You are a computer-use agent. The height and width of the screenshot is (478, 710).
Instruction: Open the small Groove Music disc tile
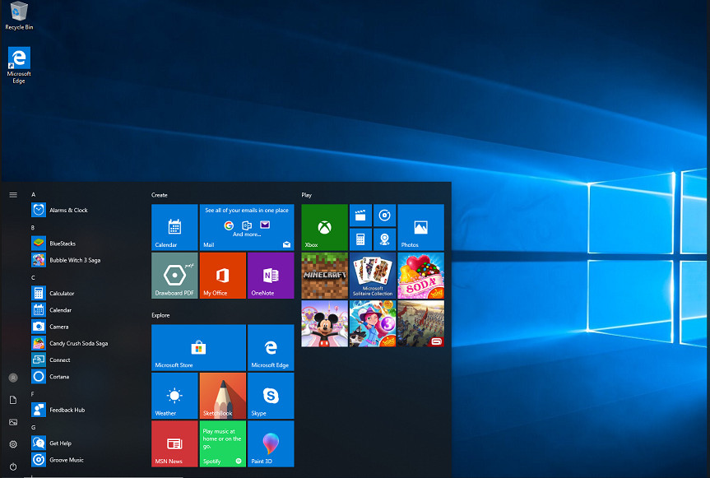coord(384,216)
